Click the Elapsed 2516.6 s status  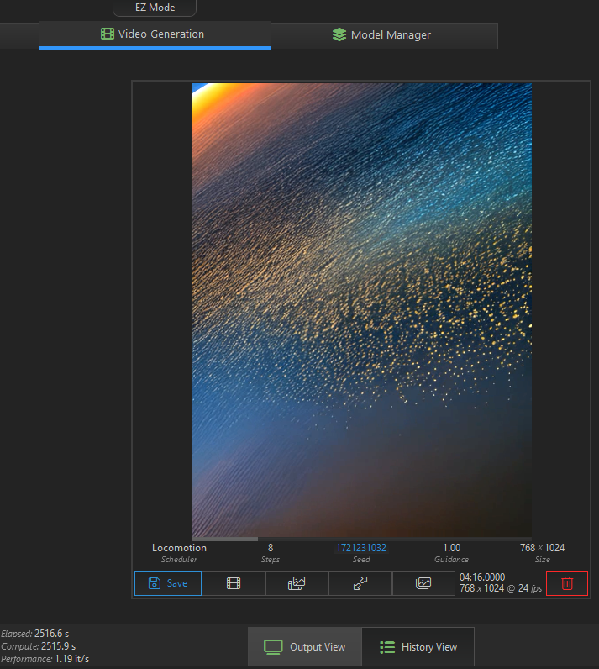(x=35, y=634)
